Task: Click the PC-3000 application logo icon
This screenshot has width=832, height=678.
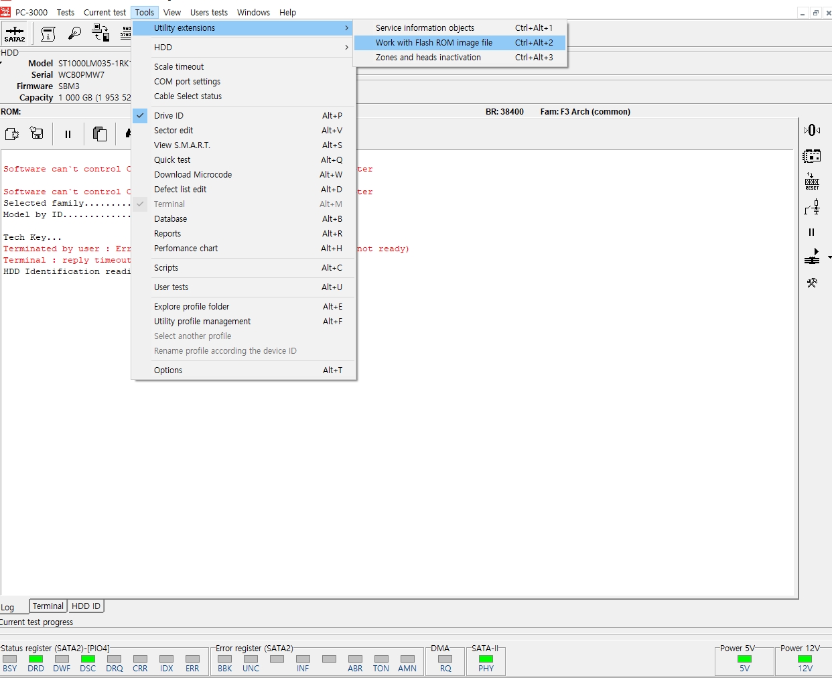Action: pyautogui.click(x=6, y=11)
